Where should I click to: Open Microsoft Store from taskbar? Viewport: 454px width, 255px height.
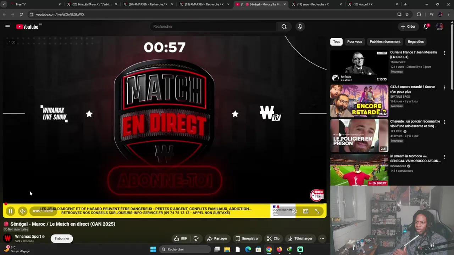coord(259,249)
